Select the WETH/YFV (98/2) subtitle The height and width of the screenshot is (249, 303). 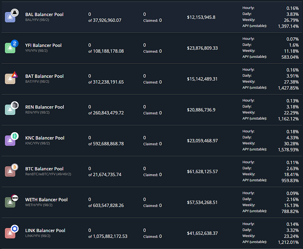tap(39, 205)
